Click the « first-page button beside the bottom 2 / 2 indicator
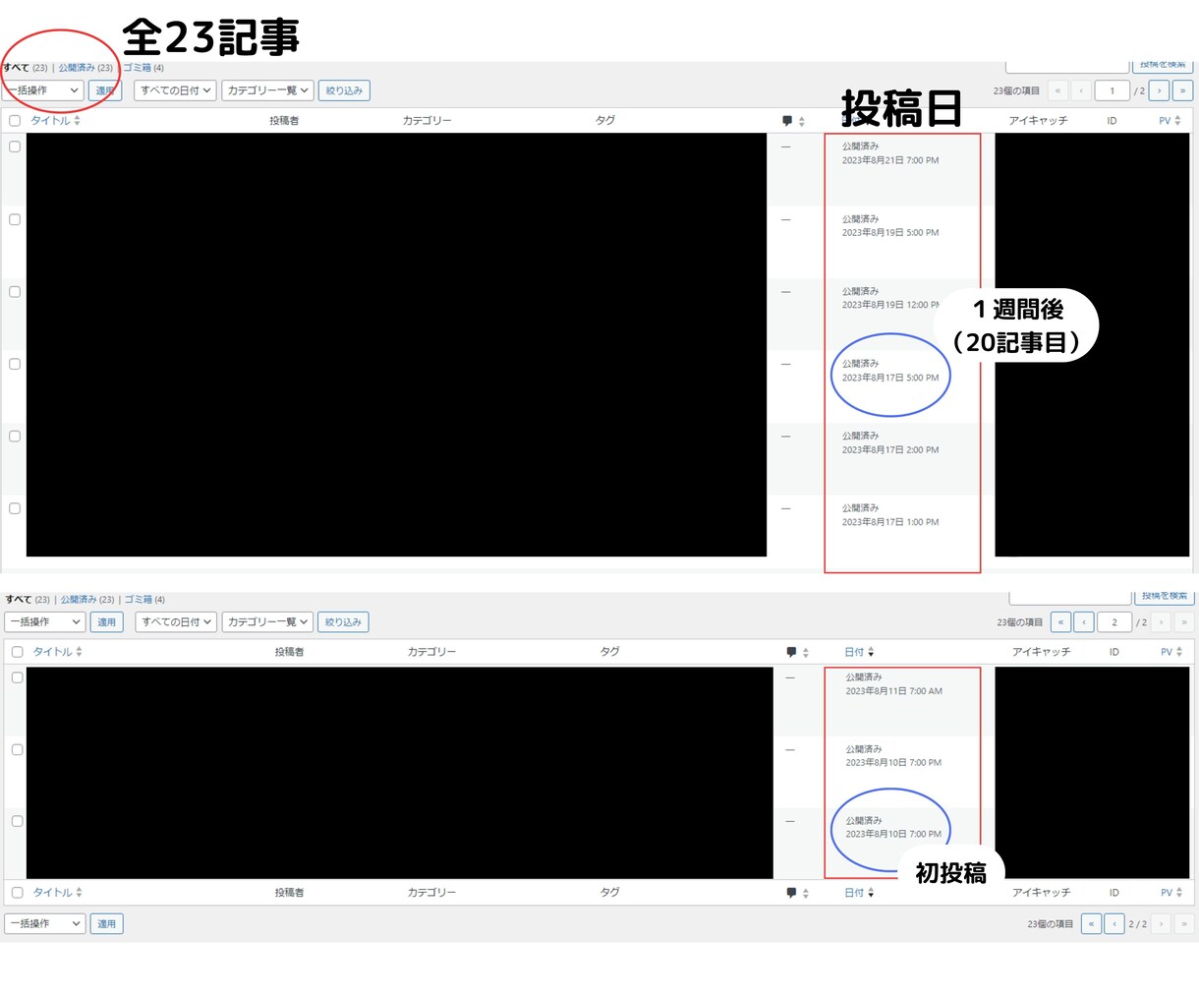The width and height of the screenshot is (1199, 998). pyautogui.click(x=1091, y=923)
